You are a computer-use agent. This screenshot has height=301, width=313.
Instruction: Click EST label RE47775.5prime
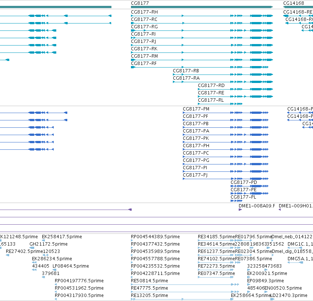150,288
